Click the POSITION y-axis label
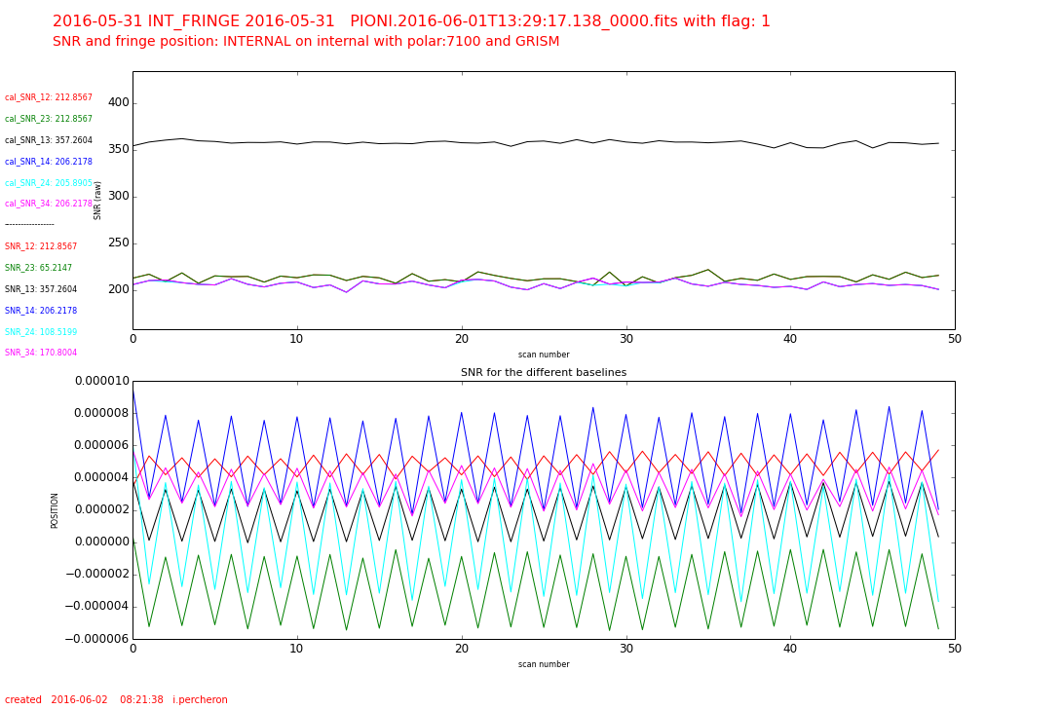Viewport: 1061px width, 710px height. coord(56,510)
